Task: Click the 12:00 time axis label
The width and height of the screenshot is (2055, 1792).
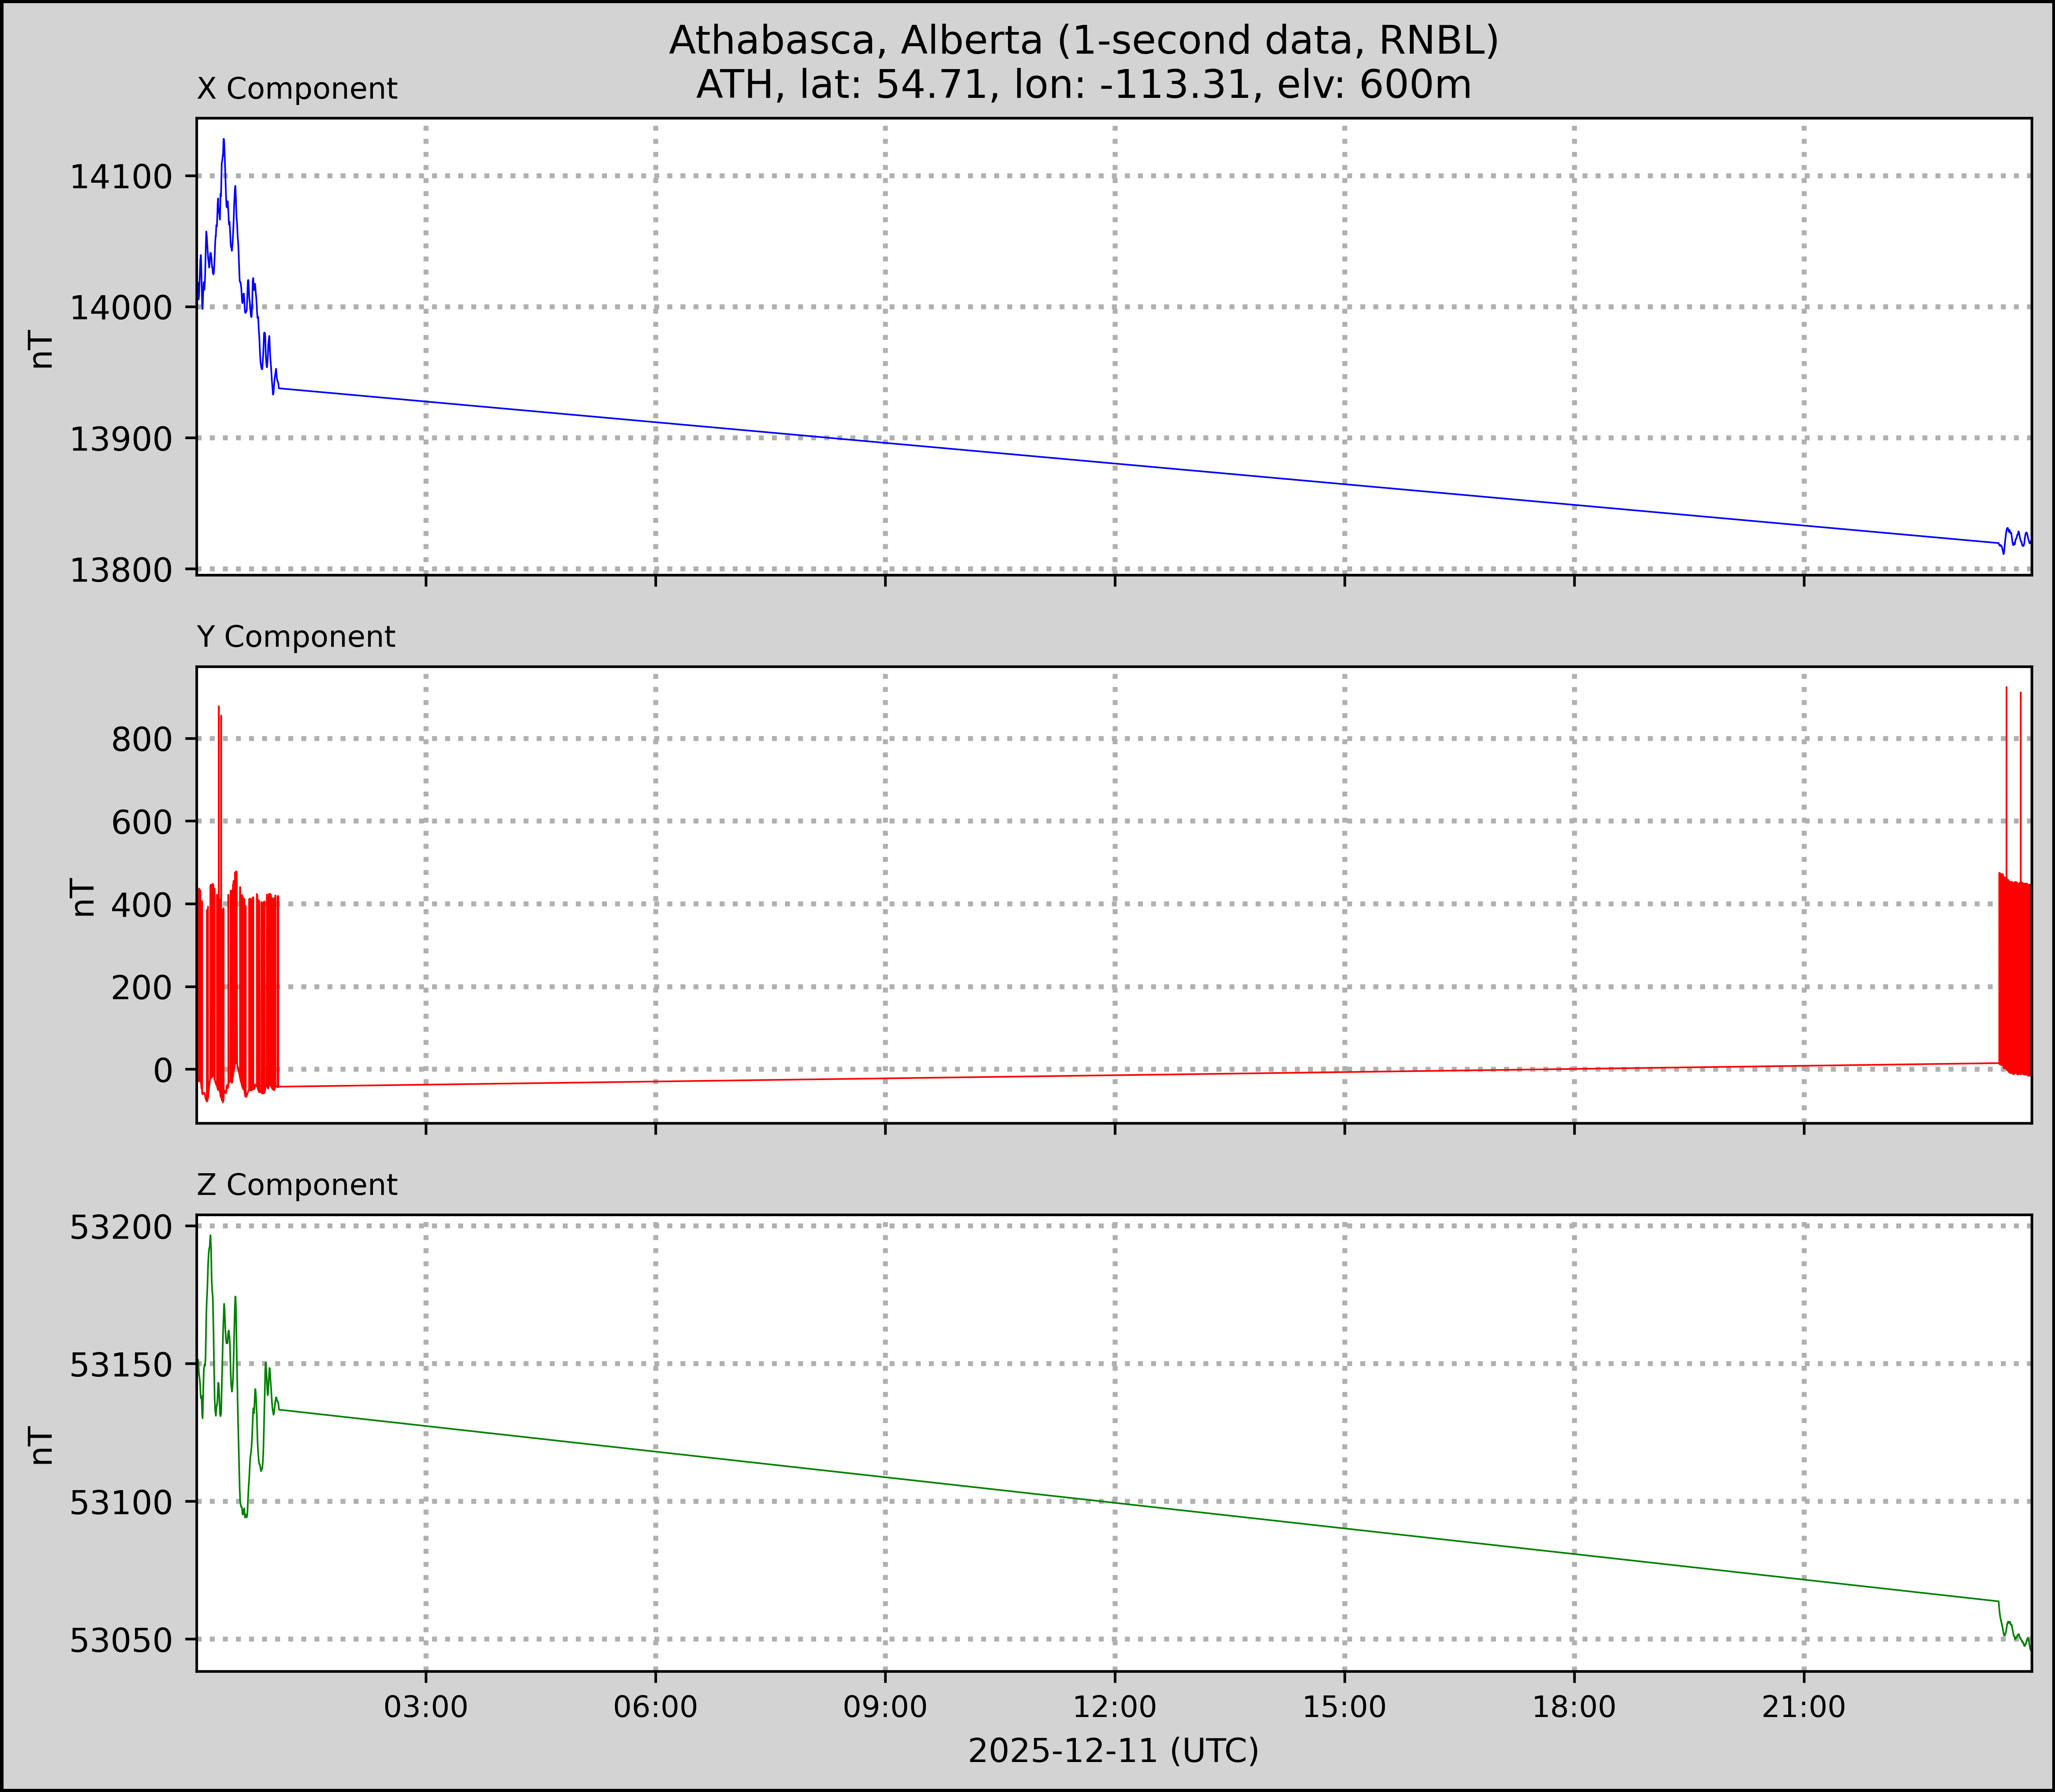Action: coord(1114,1707)
